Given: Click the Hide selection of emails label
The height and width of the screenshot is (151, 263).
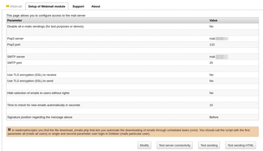Looking at the screenshot, I should pos(38,93).
